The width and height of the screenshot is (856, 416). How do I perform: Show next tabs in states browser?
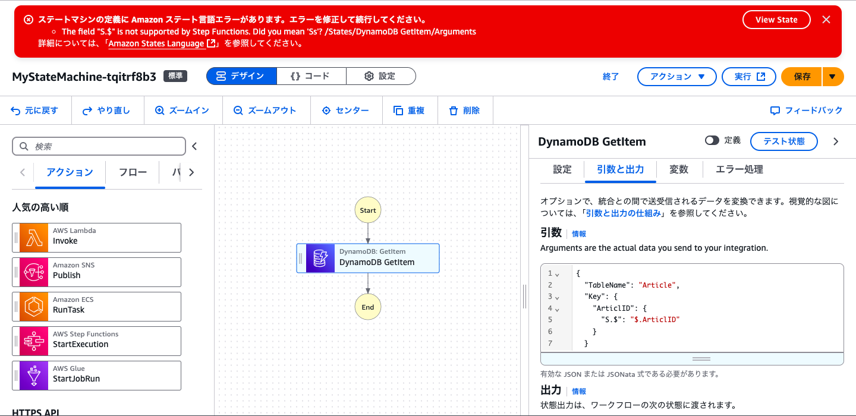pos(191,172)
